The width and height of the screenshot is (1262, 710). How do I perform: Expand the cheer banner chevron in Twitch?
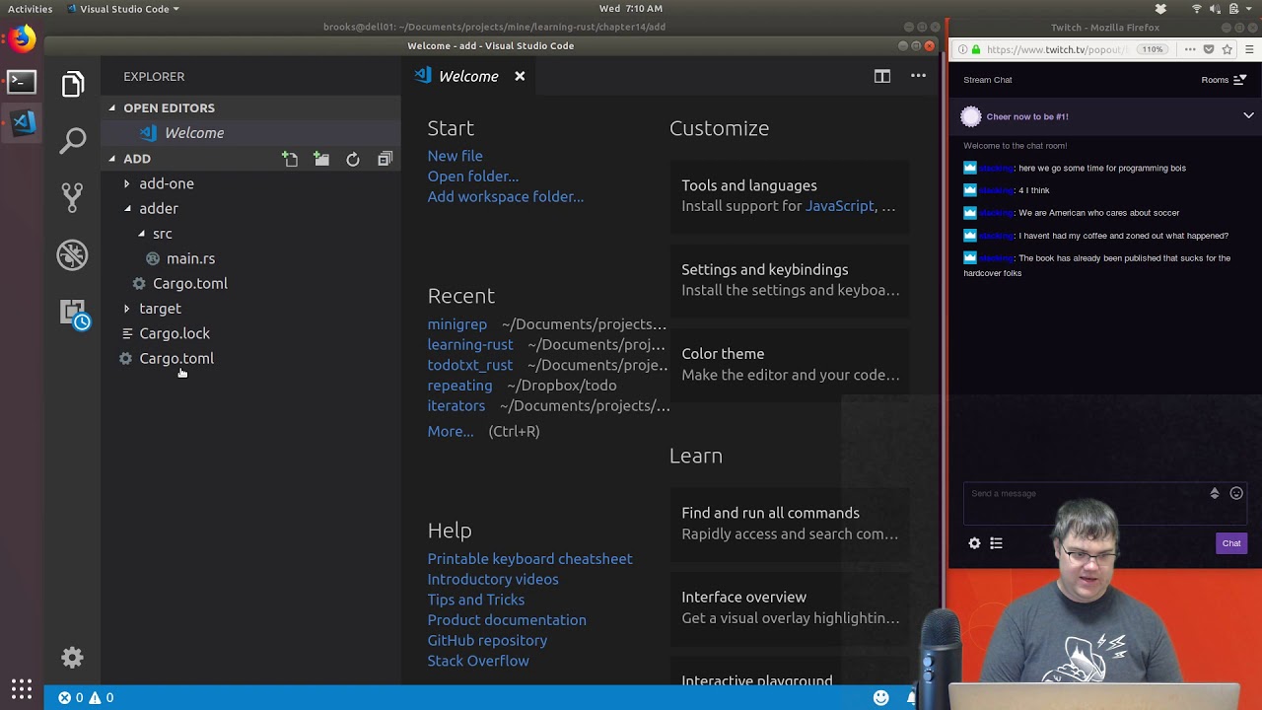1248,115
